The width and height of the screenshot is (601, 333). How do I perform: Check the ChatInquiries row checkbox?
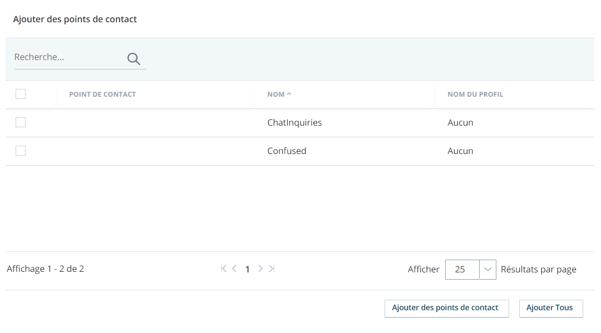(x=21, y=122)
